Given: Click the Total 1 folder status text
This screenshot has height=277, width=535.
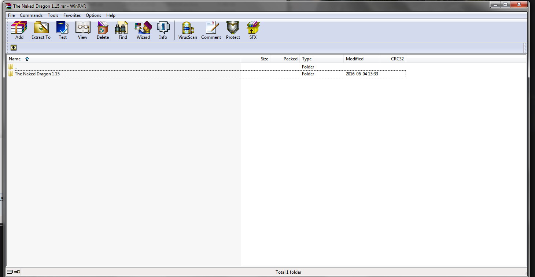Looking at the screenshot, I should pos(288,272).
